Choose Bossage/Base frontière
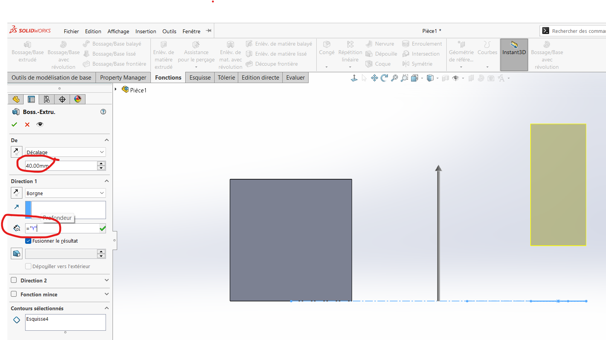The image size is (606, 340). click(x=114, y=64)
